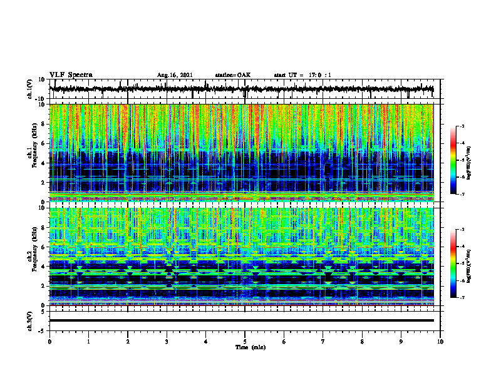Click the "5" tick of ch.3(V) axis
This screenshot has width=496, height=383.
(x=43, y=312)
